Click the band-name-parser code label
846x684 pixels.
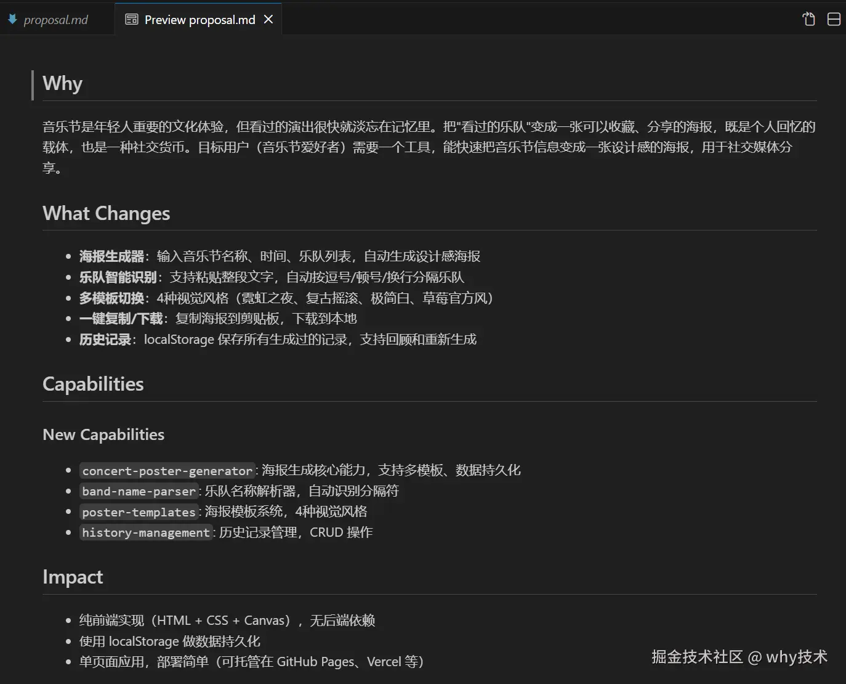point(139,491)
